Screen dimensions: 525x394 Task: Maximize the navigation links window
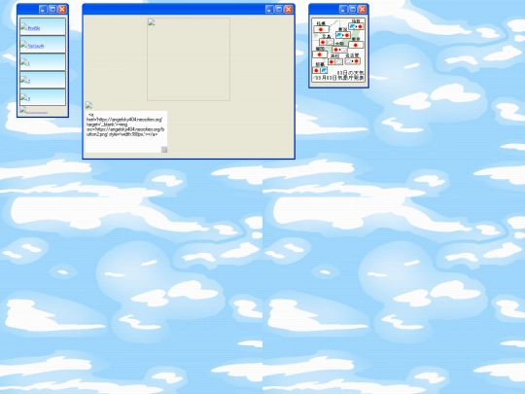(x=52, y=10)
